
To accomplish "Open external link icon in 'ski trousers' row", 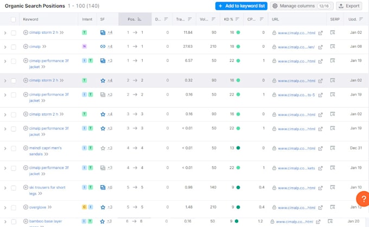I will pyautogui.click(x=320, y=188).
